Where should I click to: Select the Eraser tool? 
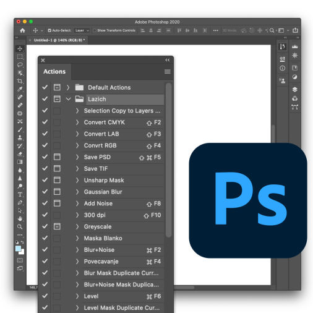point(20,154)
